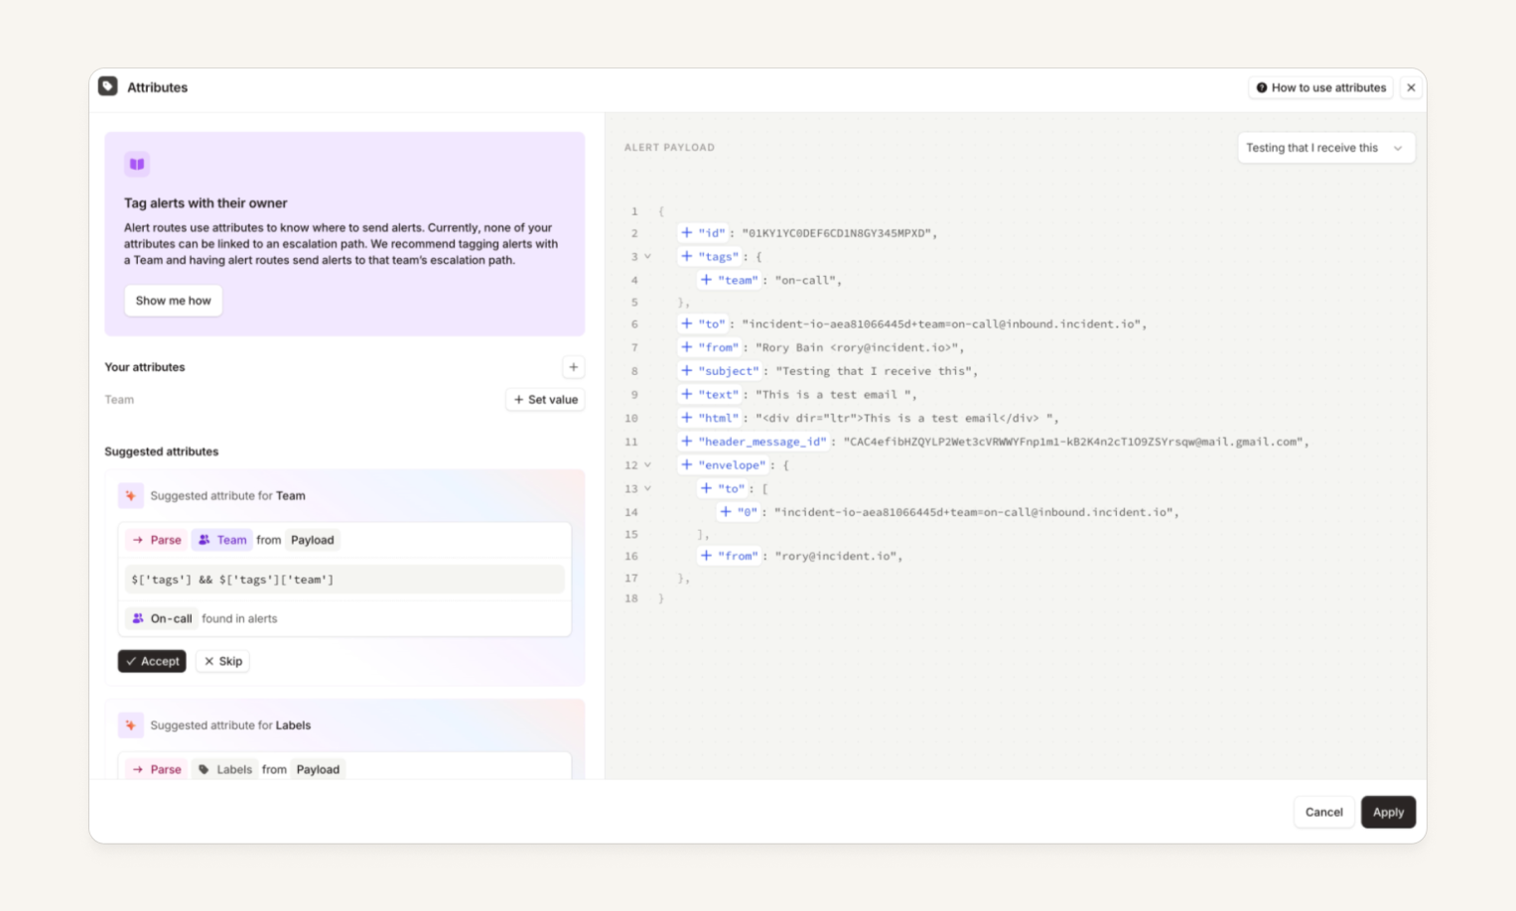Click the "This is a test email" text value
The width and height of the screenshot is (1516, 911).
coord(833,394)
